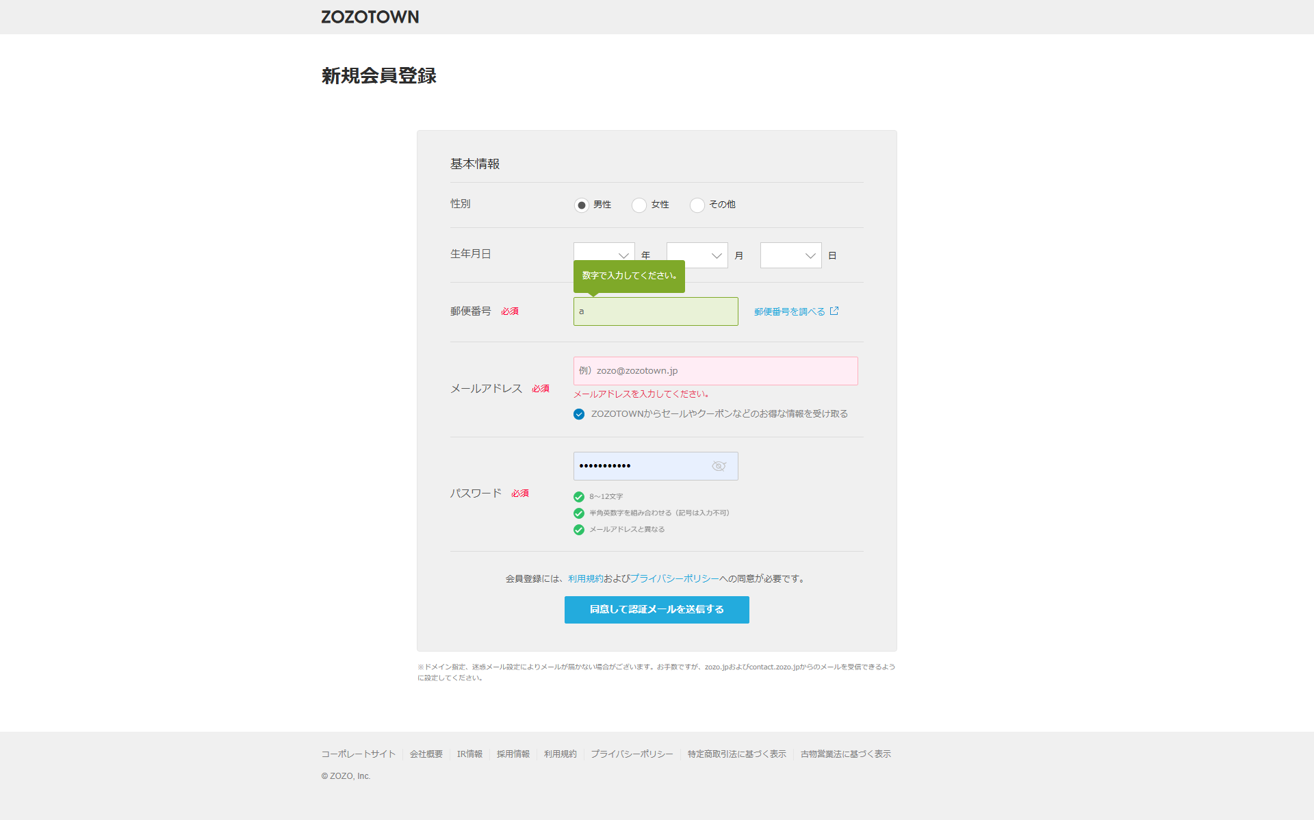Toggle password visibility eye icon
This screenshot has height=820, width=1314.
tap(719, 466)
